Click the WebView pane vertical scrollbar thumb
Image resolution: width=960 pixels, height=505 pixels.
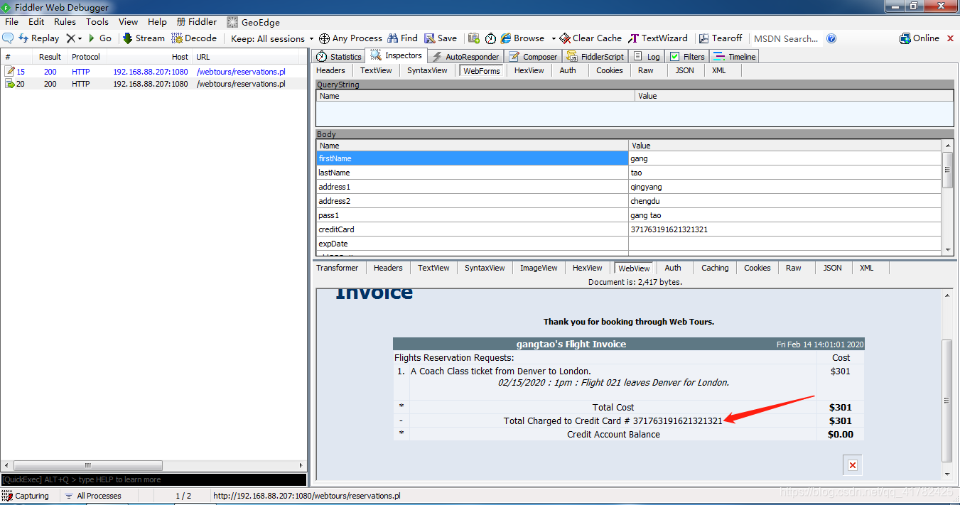tap(946, 401)
